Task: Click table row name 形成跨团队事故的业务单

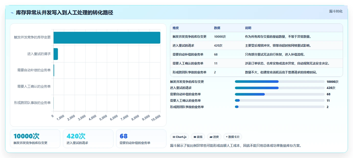Action: [x=189, y=72]
